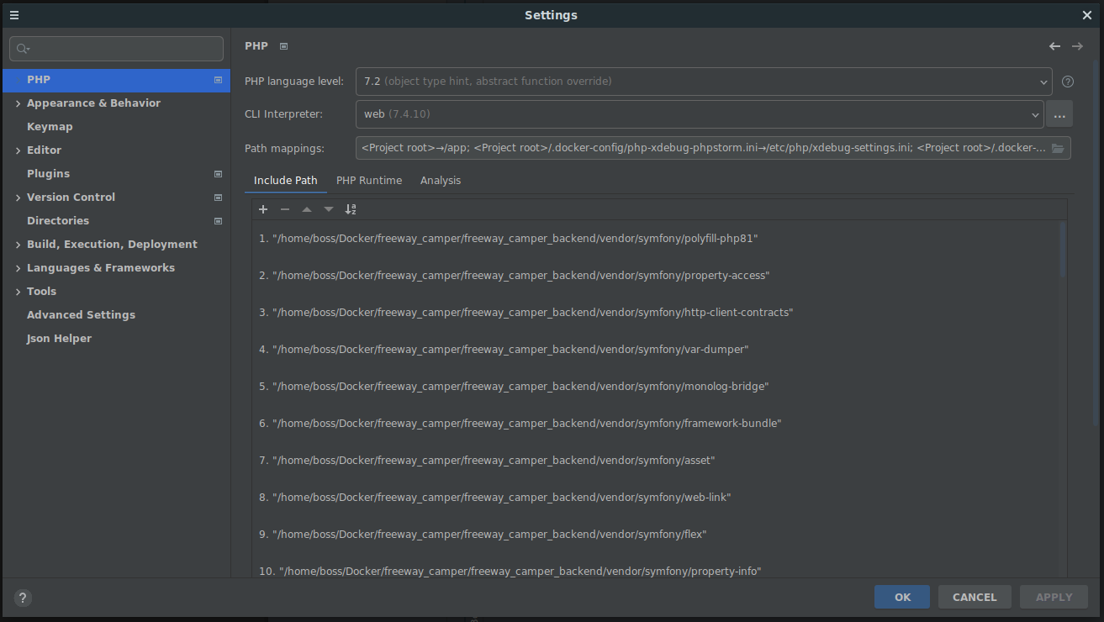Image resolution: width=1104 pixels, height=622 pixels.
Task: Expand Languages & Frameworks section
Action: pyautogui.click(x=18, y=268)
